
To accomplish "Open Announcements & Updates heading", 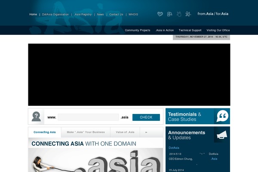I will click(x=187, y=135).
